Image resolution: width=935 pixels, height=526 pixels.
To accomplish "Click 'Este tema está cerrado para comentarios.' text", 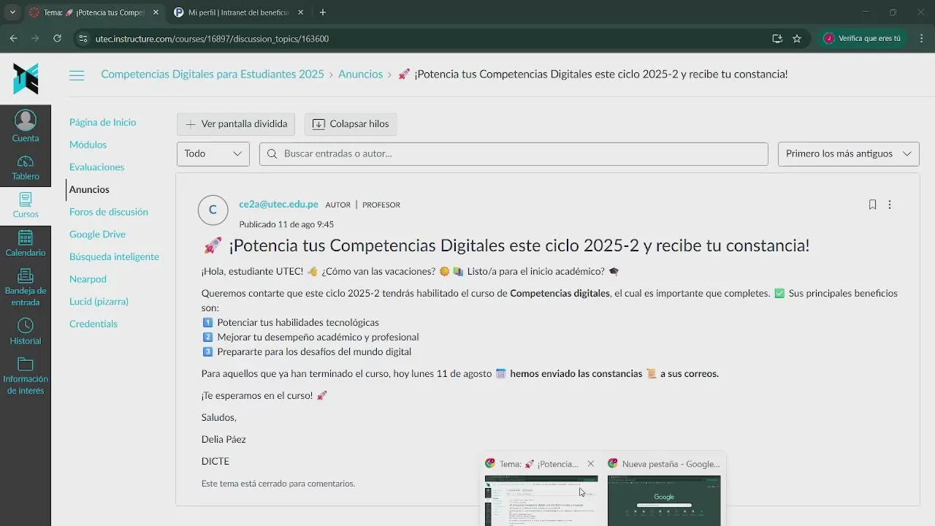I will pyautogui.click(x=278, y=484).
